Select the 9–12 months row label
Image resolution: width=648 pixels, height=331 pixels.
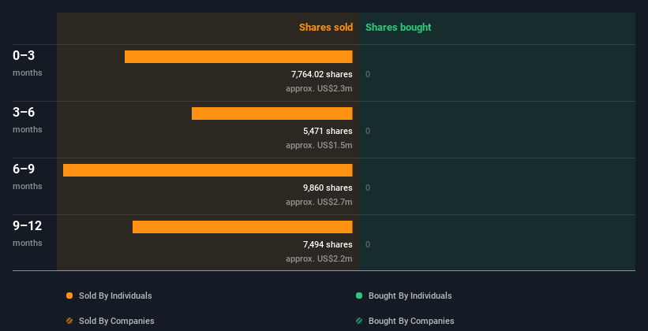click(28, 233)
